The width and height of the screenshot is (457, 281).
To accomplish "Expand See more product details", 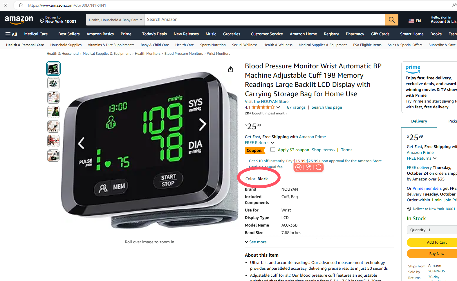I will 256,242.
